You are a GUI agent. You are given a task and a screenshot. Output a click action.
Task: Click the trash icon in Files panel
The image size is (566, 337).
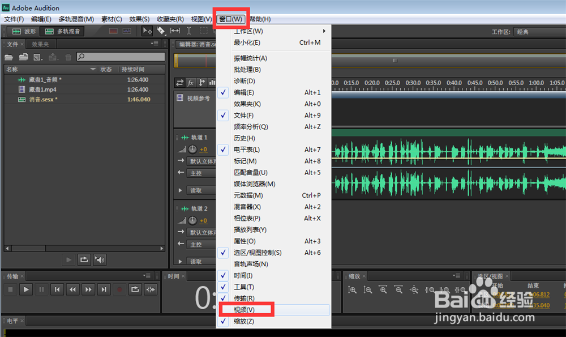(x=68, y=57)
